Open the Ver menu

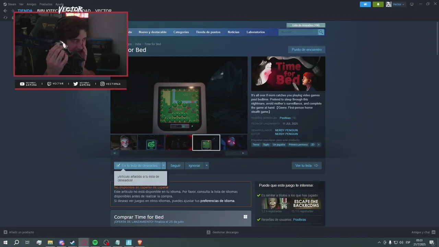[22, 4]
